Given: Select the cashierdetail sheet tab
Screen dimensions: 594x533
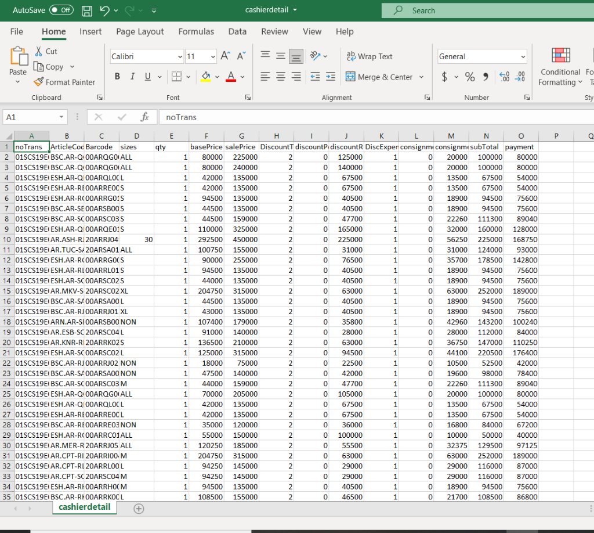Looking at the screenshot, I should point(85,507).
